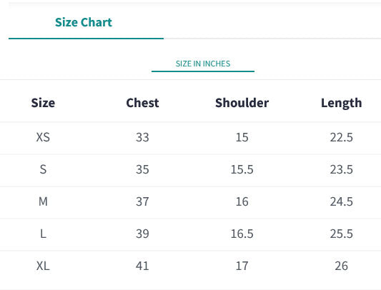Click the Length column header

(342, 103)
